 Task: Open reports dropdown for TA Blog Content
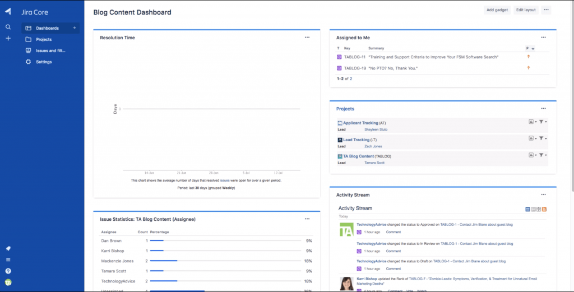533,155
